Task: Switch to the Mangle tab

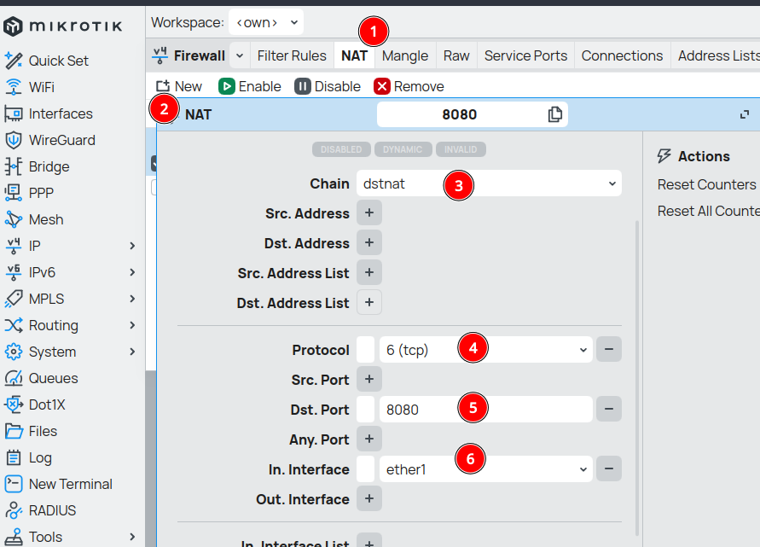Action: point(404,55)
